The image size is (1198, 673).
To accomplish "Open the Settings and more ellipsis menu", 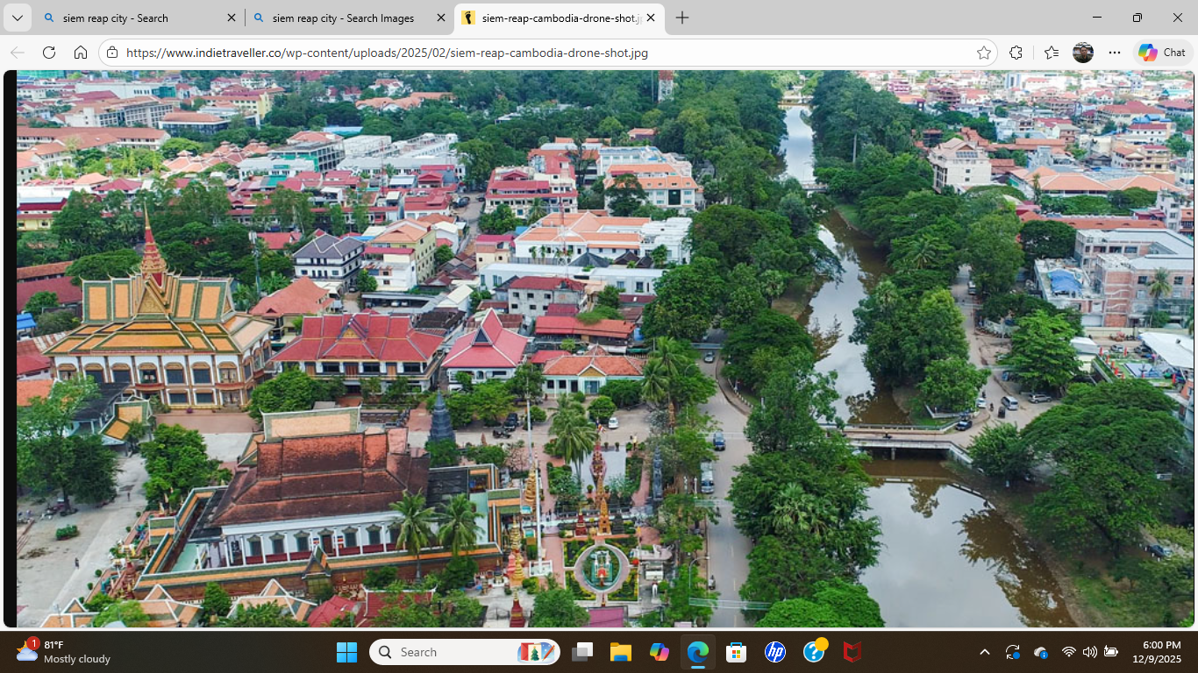I will (x=1115, y=53).
